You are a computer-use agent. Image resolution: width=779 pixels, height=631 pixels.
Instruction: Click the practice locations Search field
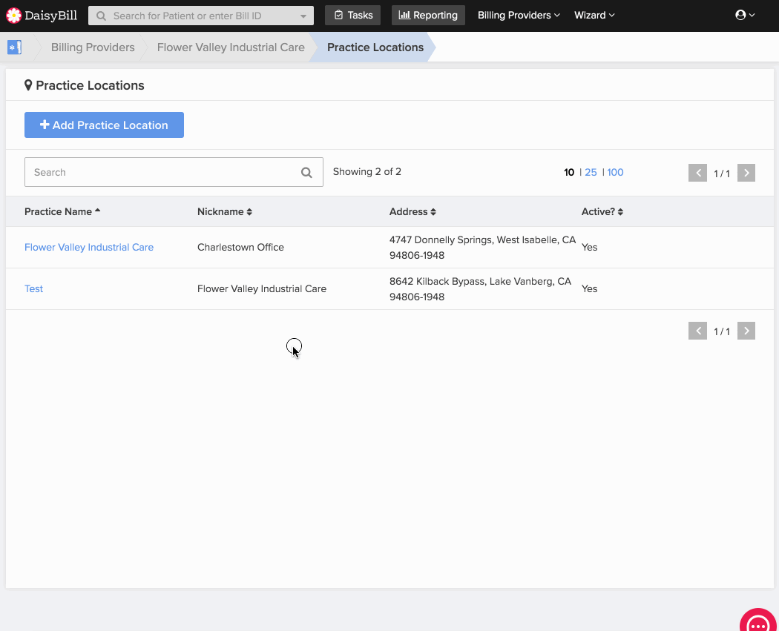tap(174, 172)
